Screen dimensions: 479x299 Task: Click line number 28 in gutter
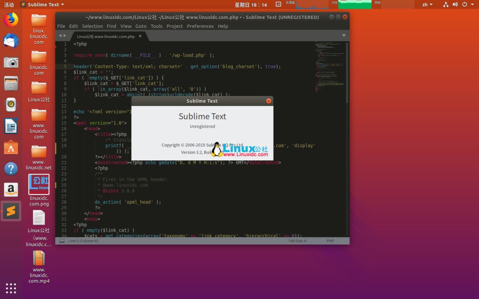tap(63, 202)
